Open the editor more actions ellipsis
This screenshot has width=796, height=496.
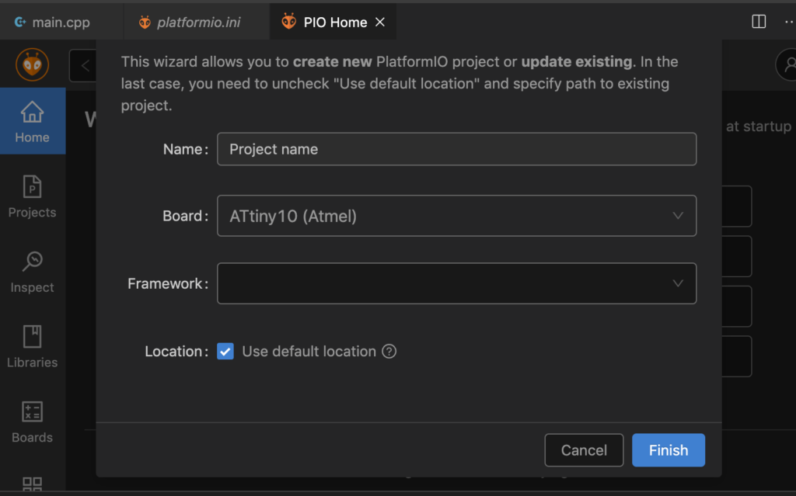tap(788, 22)
